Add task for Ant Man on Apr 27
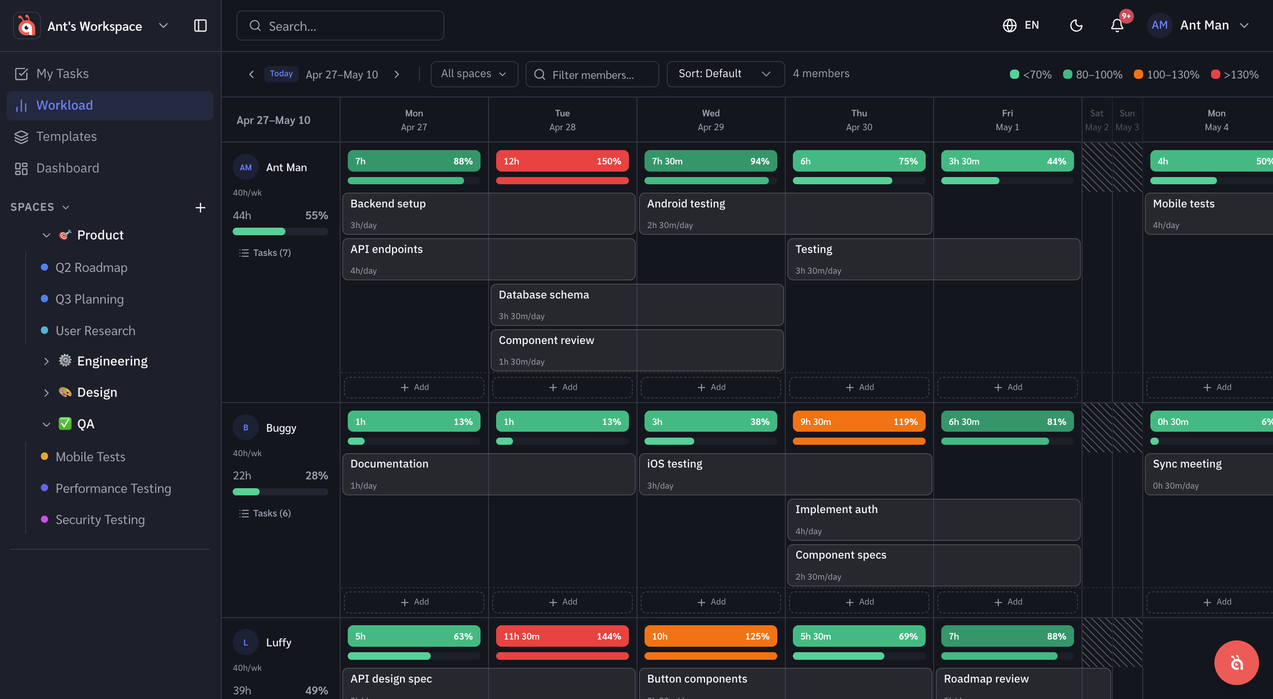This screenshot has height=699, width=1273. (414, 387)
